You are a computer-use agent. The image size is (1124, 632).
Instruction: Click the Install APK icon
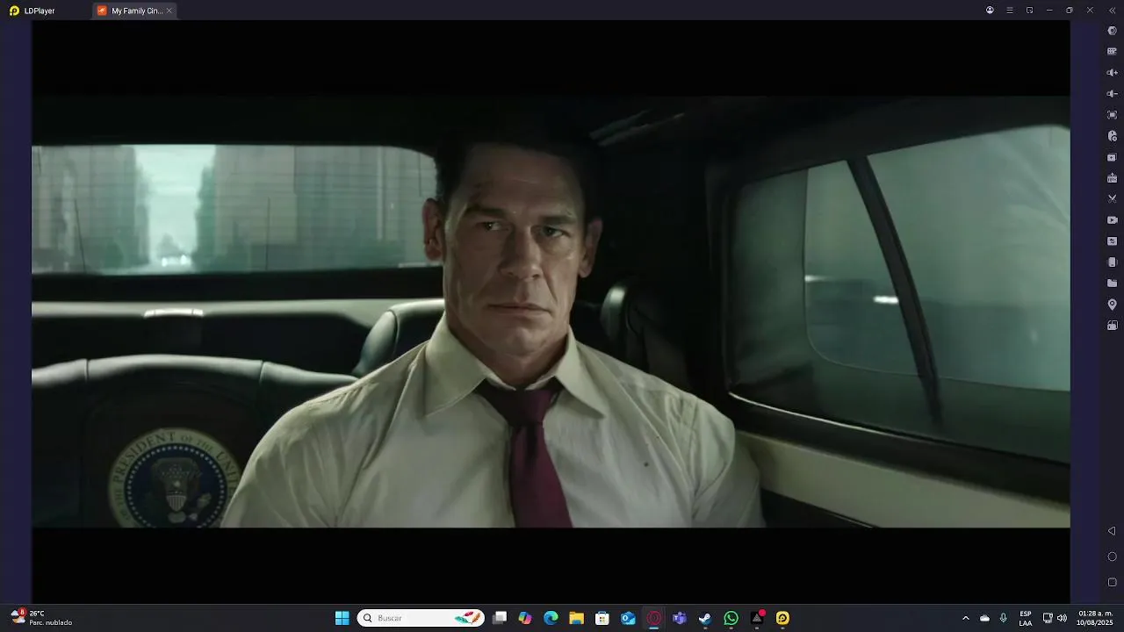1112,178
